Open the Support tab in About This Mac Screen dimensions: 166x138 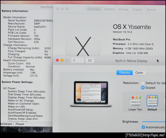coord(138,9)
